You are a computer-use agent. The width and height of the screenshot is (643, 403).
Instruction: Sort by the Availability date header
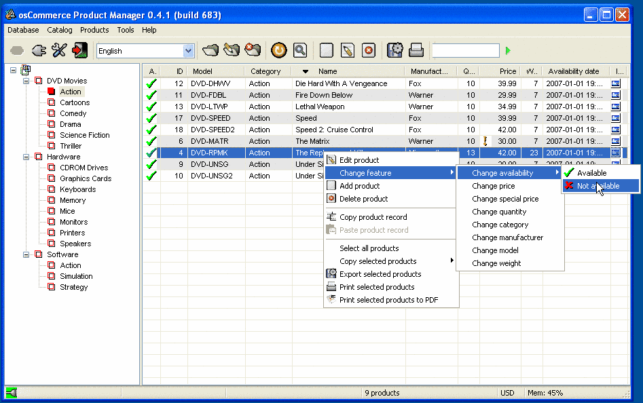click(x=577, y=71)
